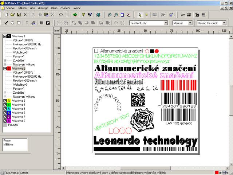Image resolution: width=233 pixels, height=175 pixels.
Task: Undo the last action
Action: 60,15
